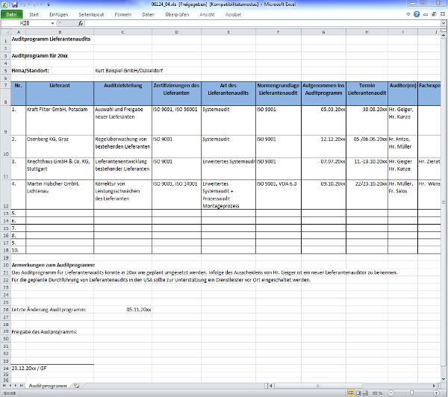Screen dimensions: 448x397
Task: Switch to Normal view in status bar
Action: coord(349,393)
